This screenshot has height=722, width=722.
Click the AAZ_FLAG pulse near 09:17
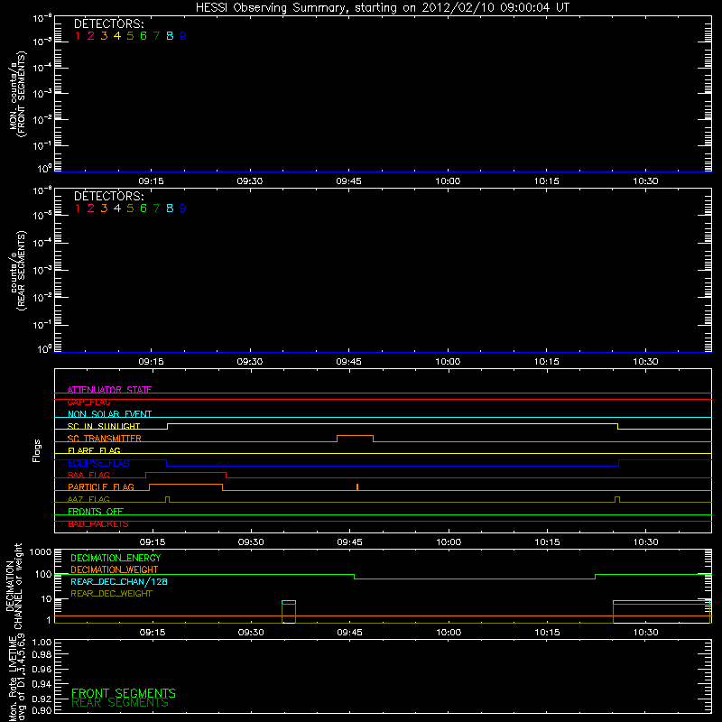click(167, 499)
